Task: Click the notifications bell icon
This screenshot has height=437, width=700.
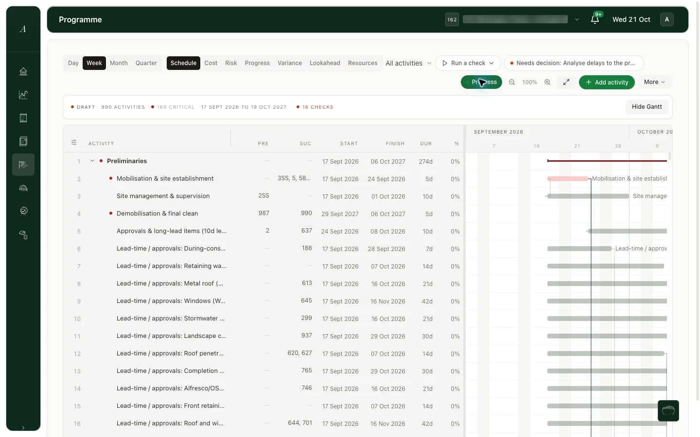Action: click(x=595, y=19)
